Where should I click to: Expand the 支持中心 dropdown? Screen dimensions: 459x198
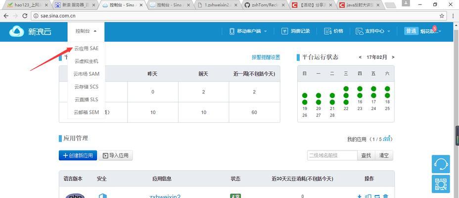[373, 31]
